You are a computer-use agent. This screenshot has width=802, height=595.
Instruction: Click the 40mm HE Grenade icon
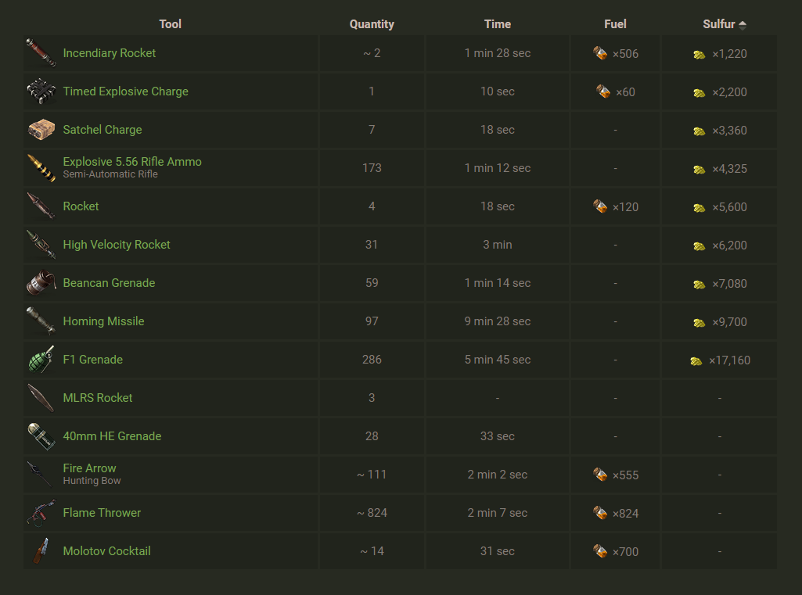[41, 436]
